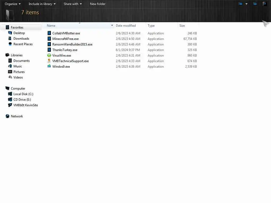Select file name Minecraft4Free.exe
Screen dimensions: 271x203
point(66,39)
